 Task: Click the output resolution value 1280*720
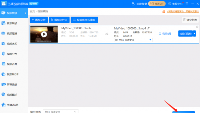click(x=147, y=32)
